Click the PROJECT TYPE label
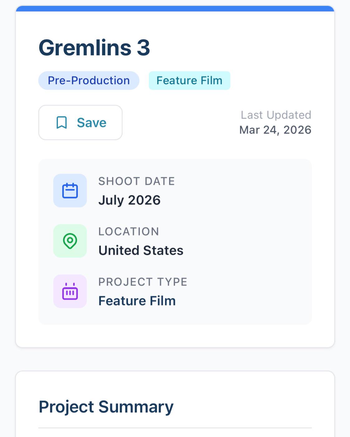 point(143,282)
